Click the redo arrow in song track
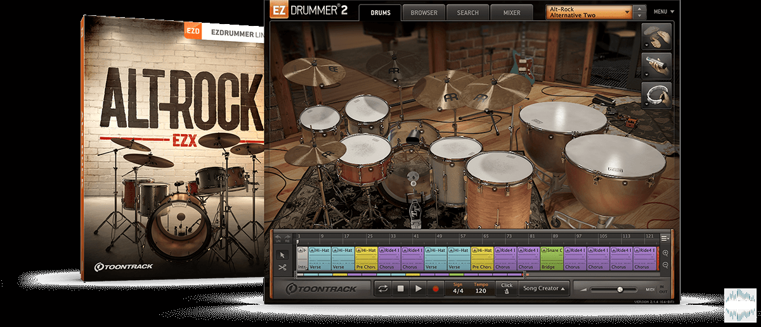 coord(287,238)
